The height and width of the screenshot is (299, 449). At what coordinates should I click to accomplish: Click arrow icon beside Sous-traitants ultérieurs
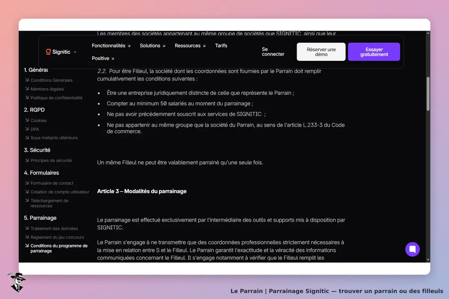(x=27, y=138)
